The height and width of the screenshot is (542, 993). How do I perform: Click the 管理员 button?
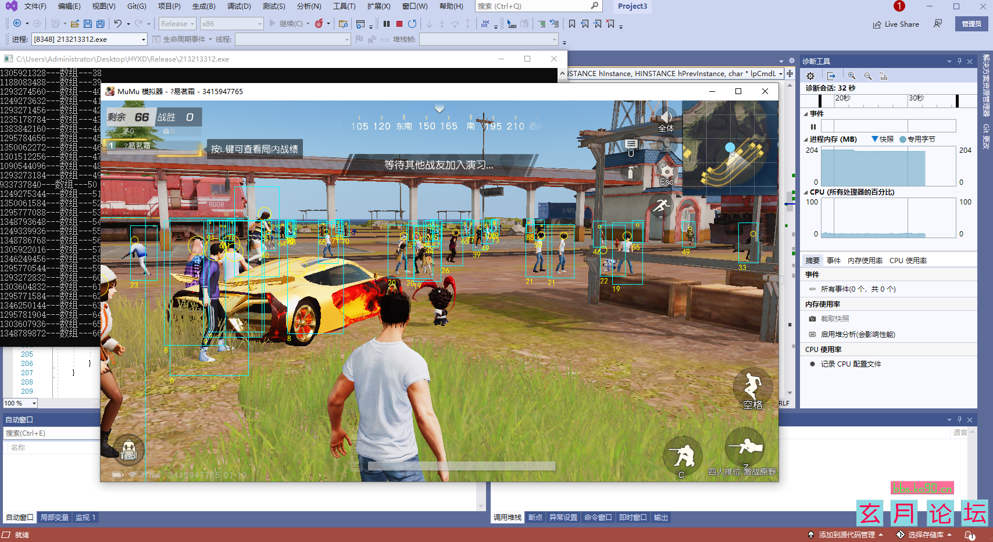point(971,24)
